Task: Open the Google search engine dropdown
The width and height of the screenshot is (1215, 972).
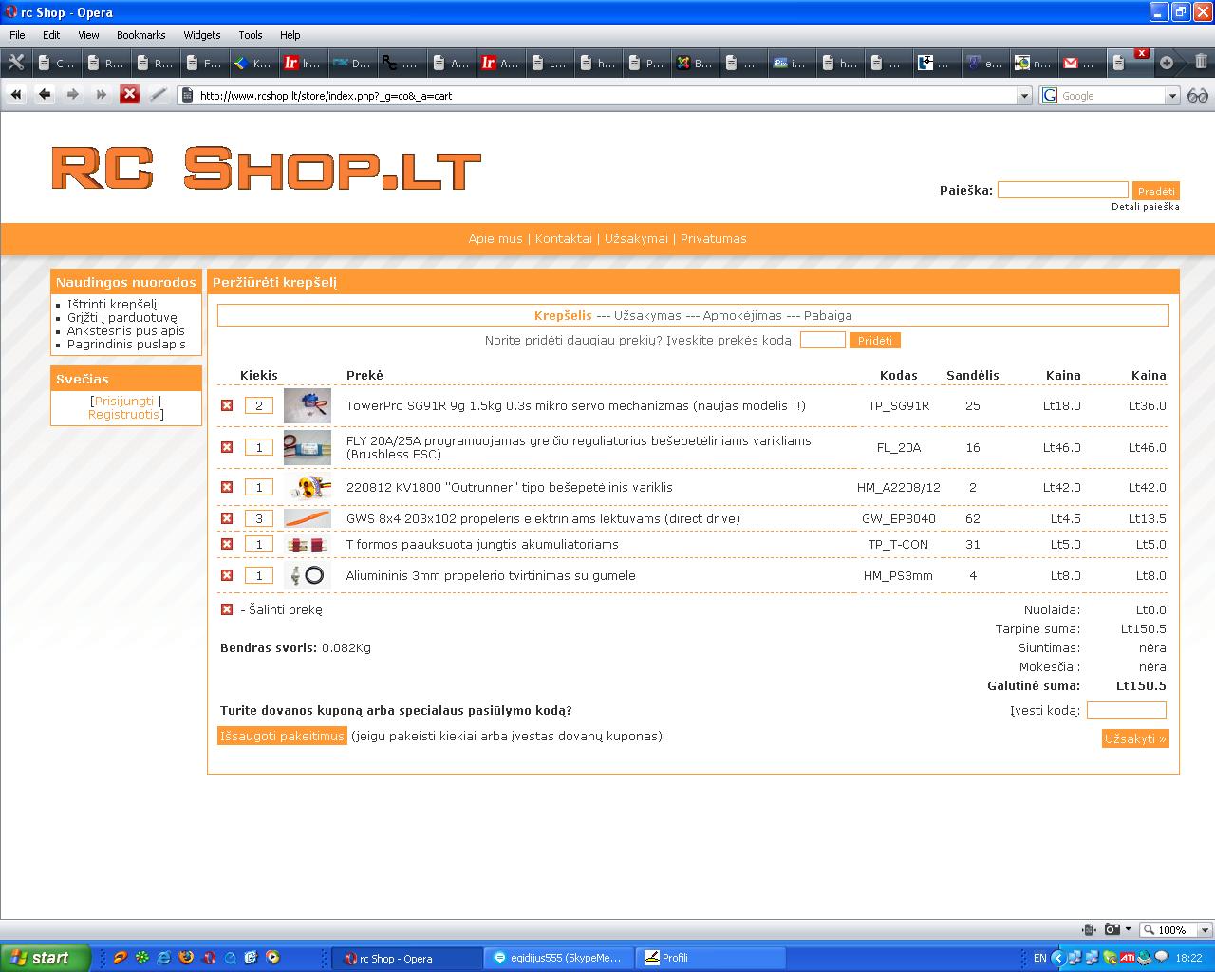Action: tap(1172, 96)
